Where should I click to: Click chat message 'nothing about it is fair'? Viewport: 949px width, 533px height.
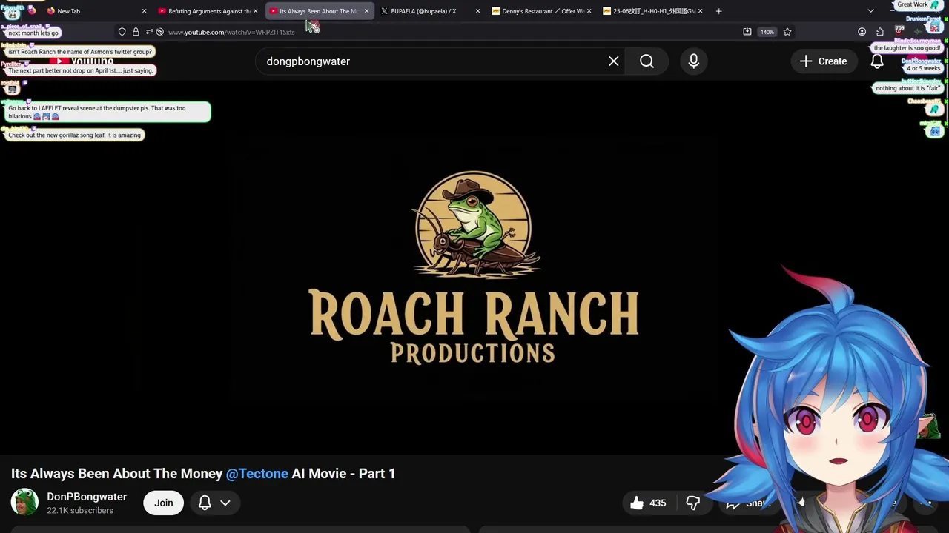pos(907,88)
